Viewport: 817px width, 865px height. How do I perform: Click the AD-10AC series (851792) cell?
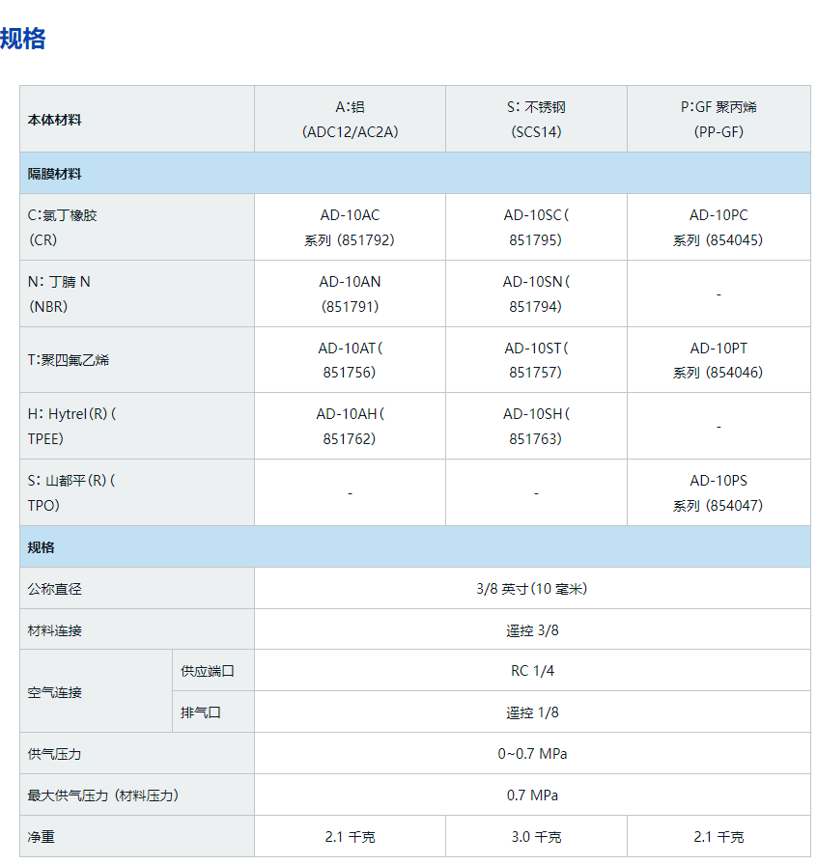click(350, 227)
